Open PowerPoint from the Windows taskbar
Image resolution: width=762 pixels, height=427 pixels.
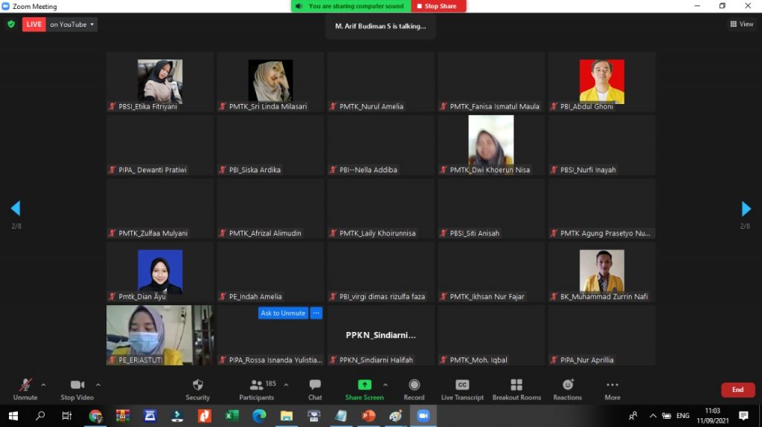[368, 416]
